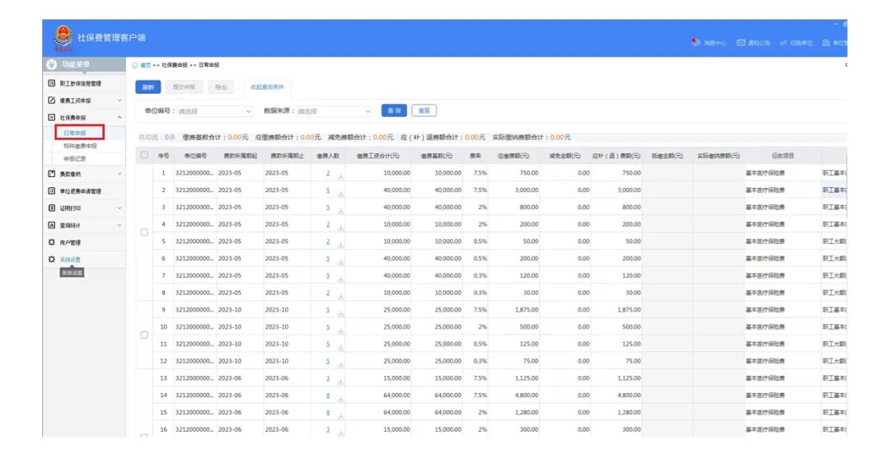Image resolution: width=890 pixels, height=459 pixels.
Task: Open the 通知公告 envelope icon
Action: point(741,43)
